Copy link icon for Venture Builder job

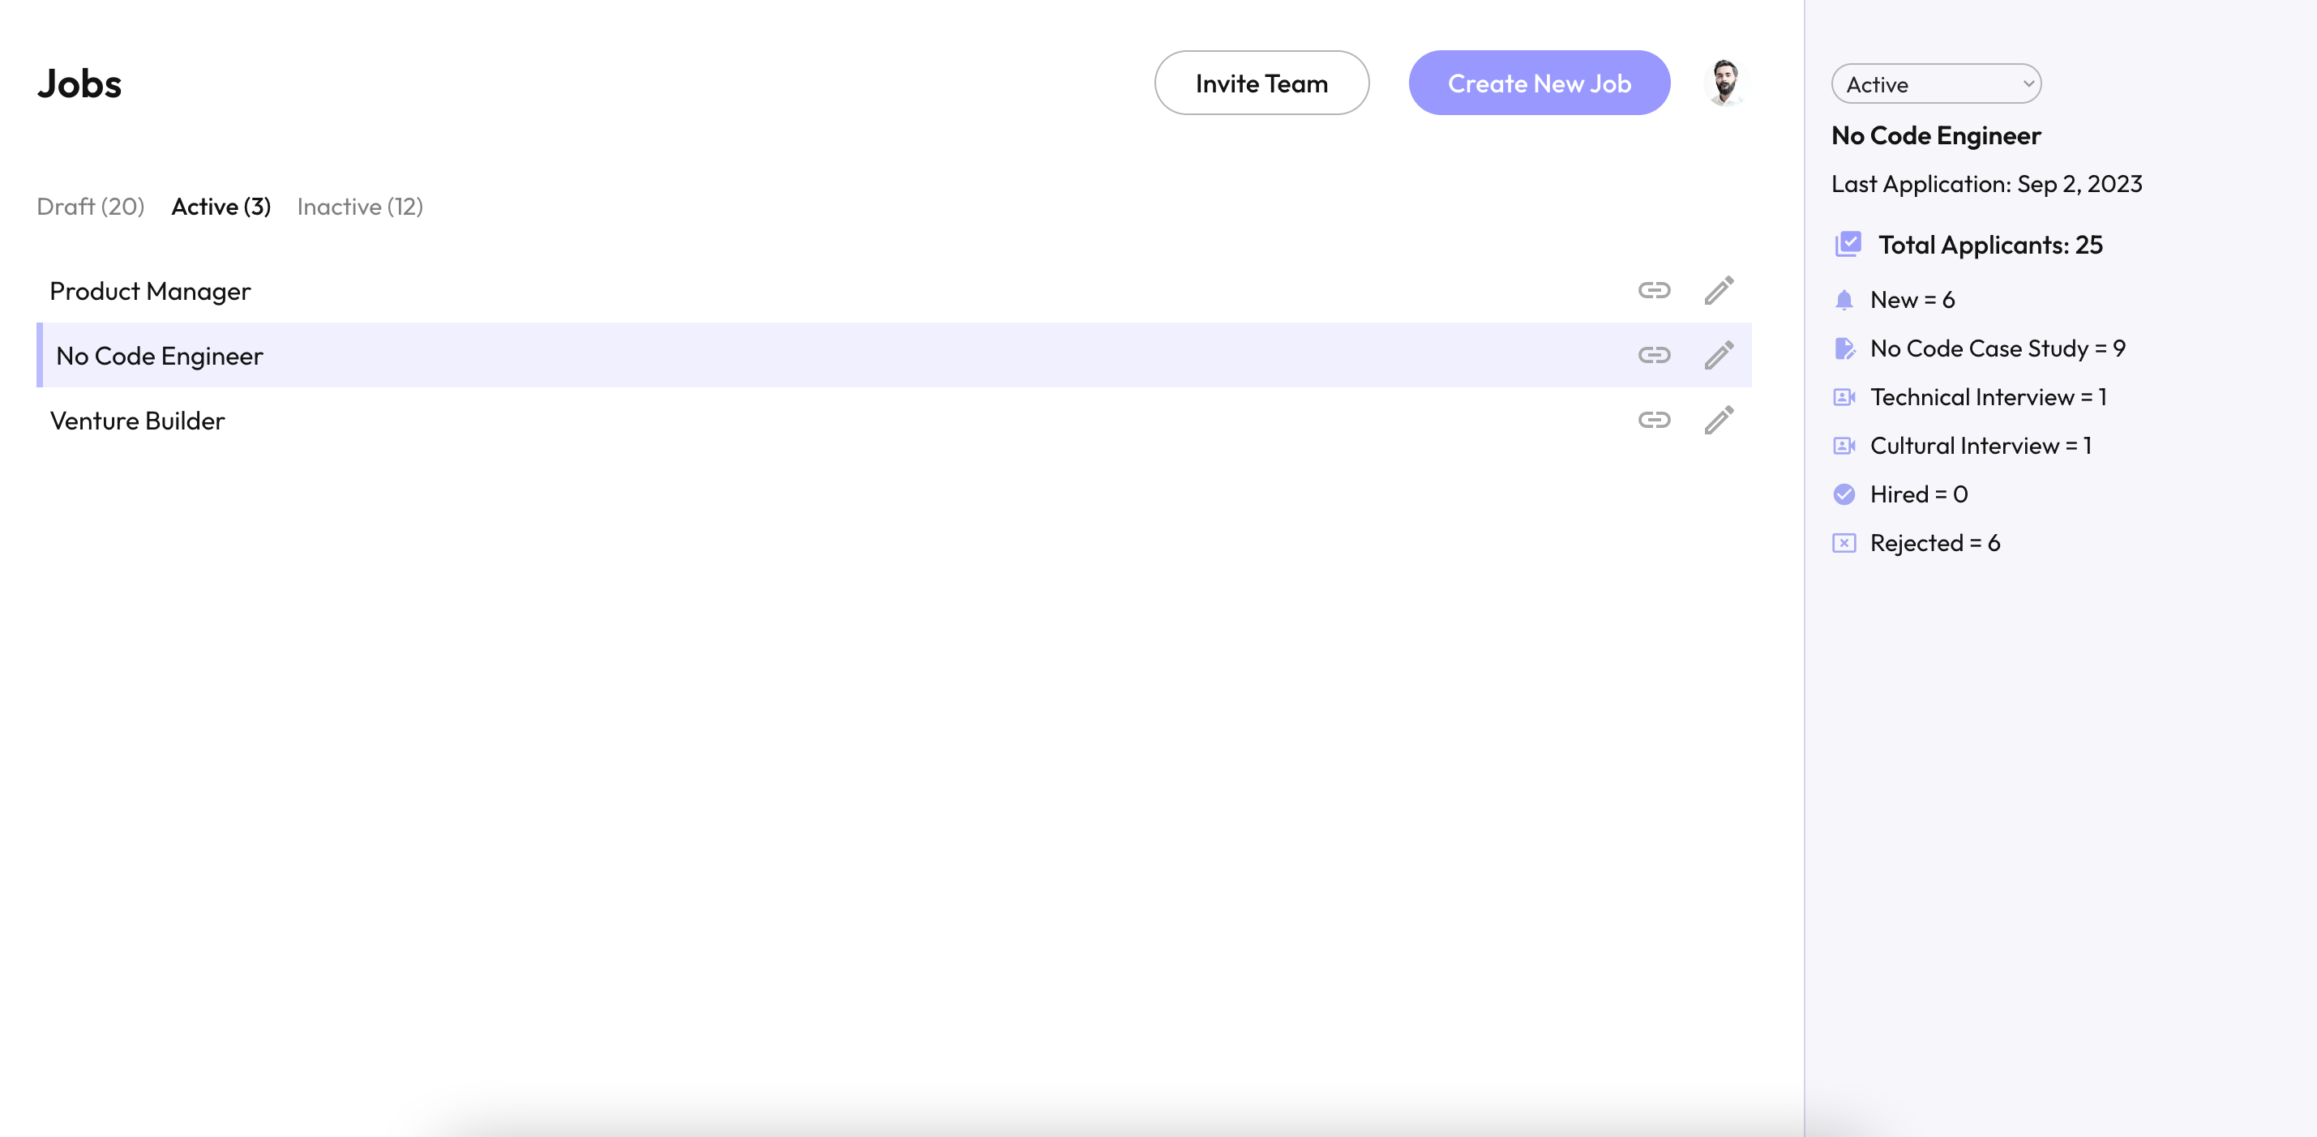coord(1653,420)
